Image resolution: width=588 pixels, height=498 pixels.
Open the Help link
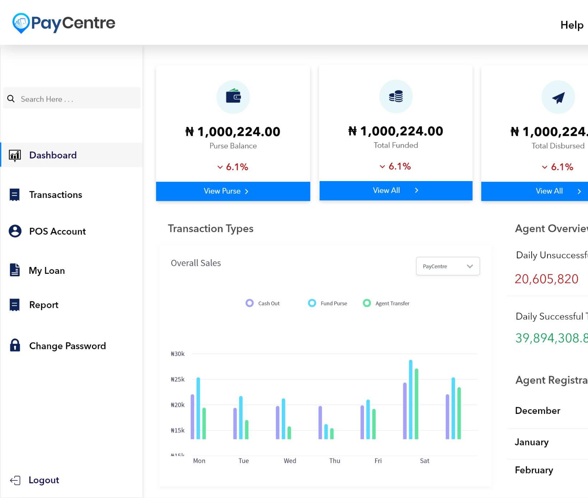tap(572, 25)
